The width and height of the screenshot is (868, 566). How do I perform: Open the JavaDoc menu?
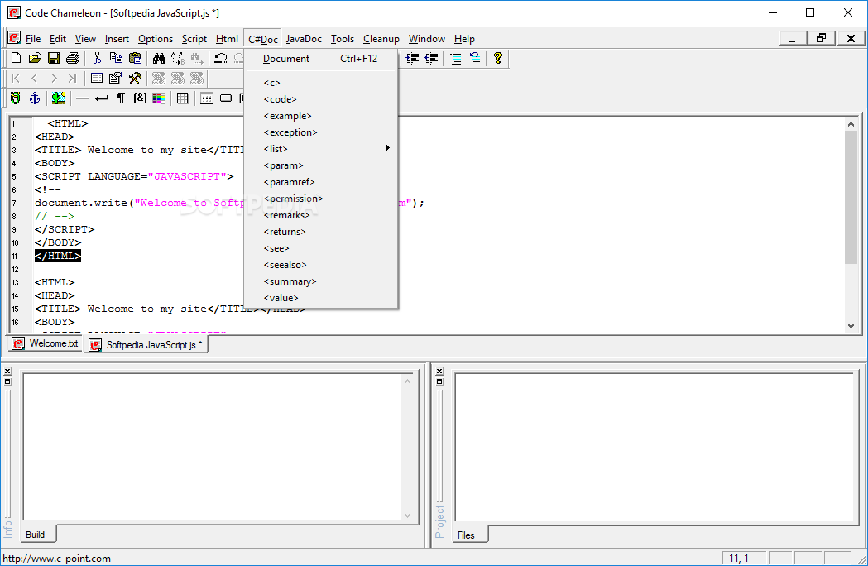click(x=304, y=39)
